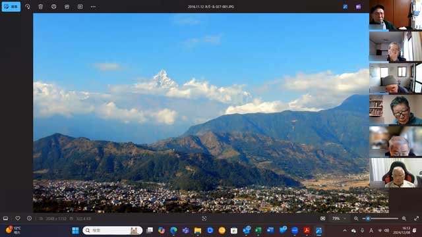This screenshot has width=422, height=237.
Task: Select fourth participant with glasses and bookshelf
Action: pos(396,110)
